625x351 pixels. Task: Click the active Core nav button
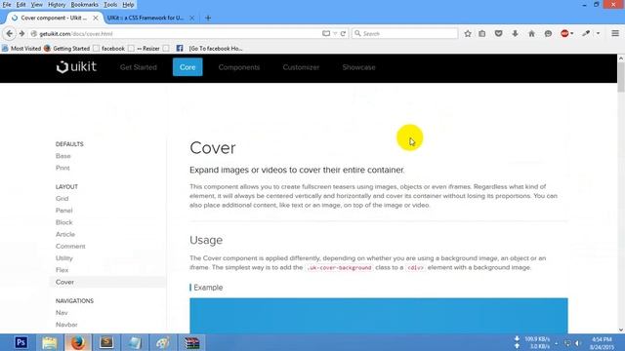coord(187,67)
